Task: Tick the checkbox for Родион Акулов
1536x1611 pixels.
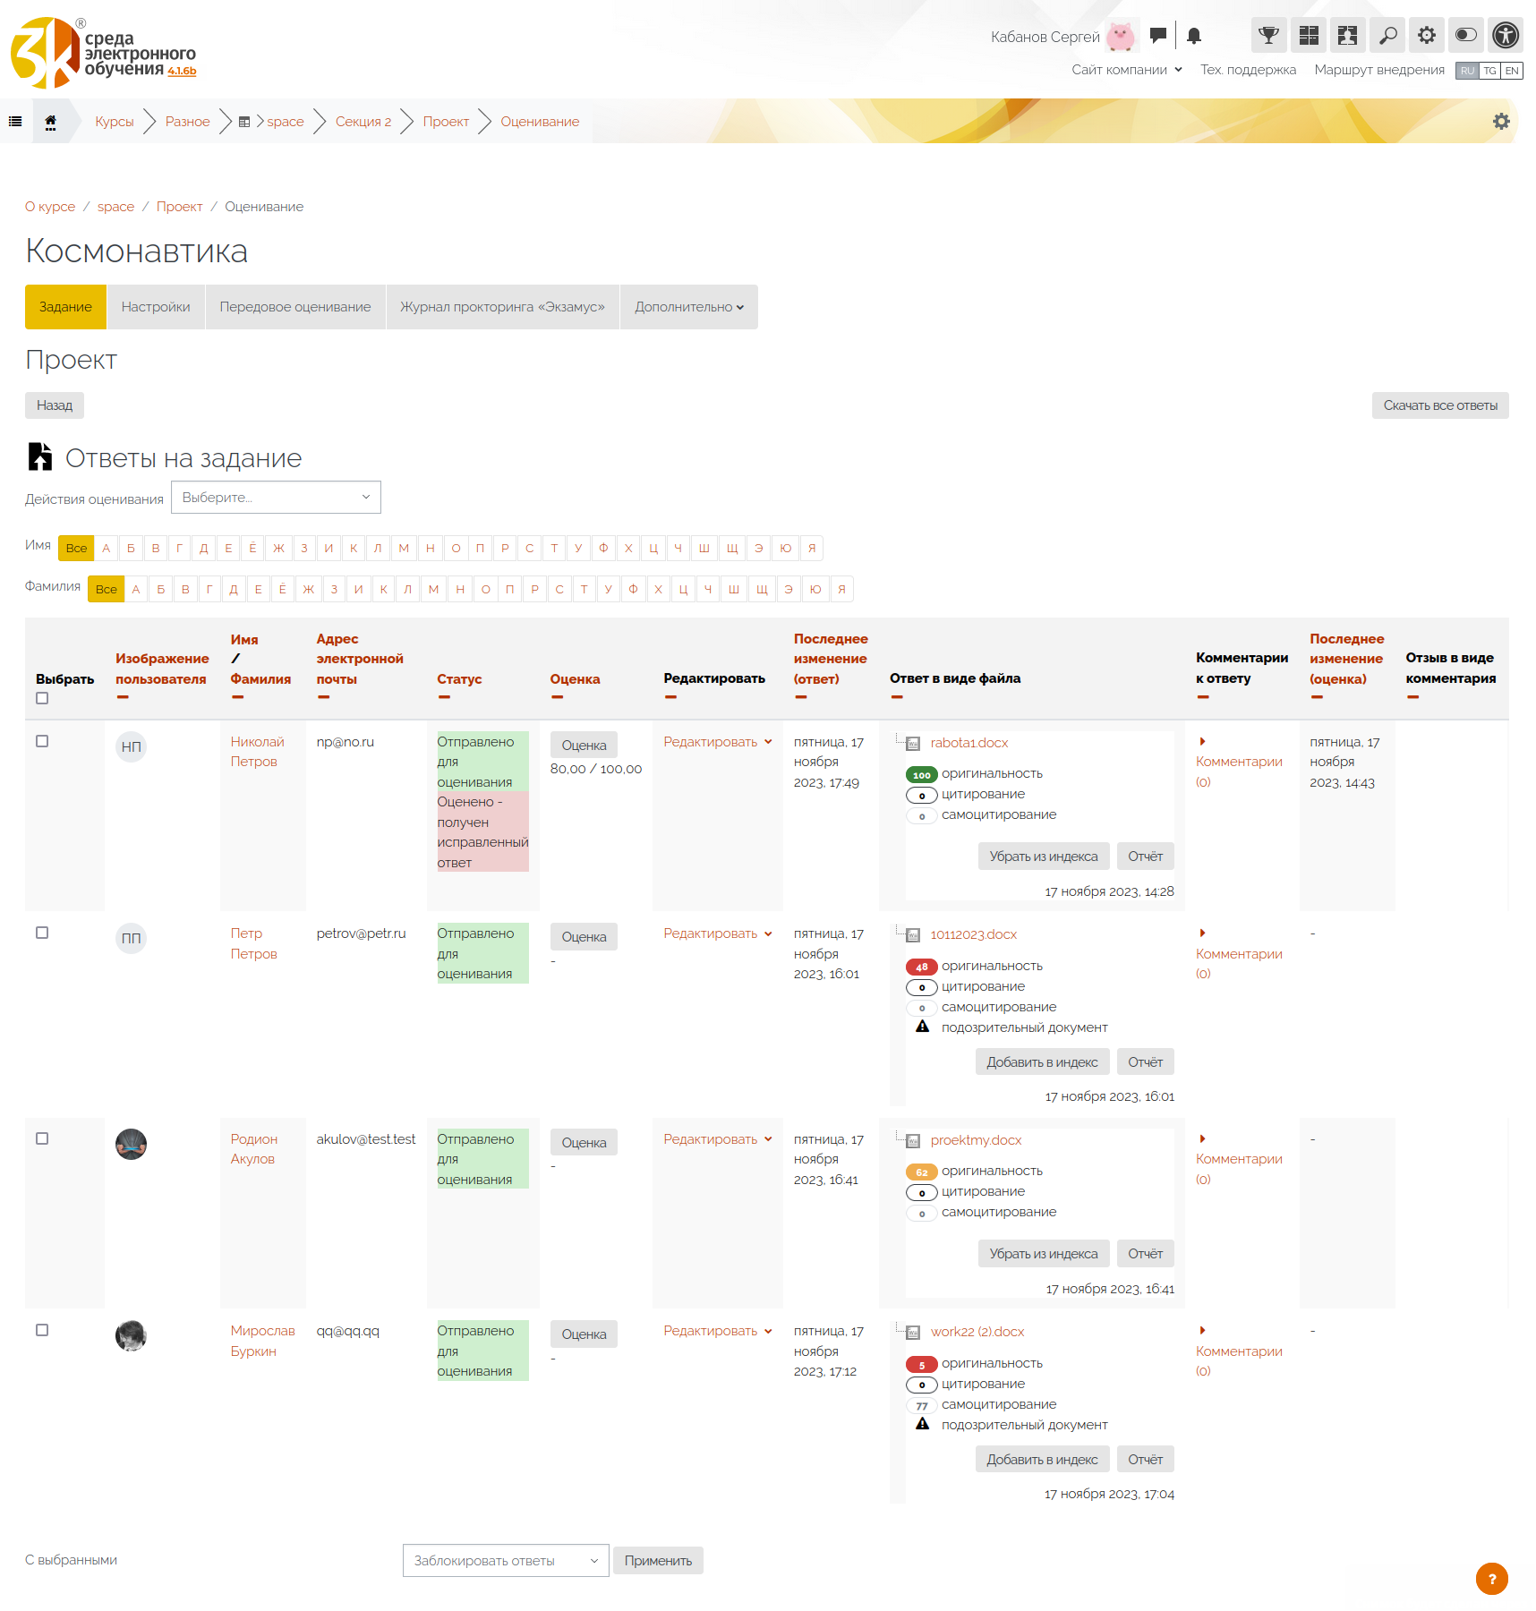Action: click(42, 1138)
